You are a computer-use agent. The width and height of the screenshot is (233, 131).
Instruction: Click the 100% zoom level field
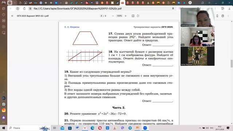coord(119,16)
